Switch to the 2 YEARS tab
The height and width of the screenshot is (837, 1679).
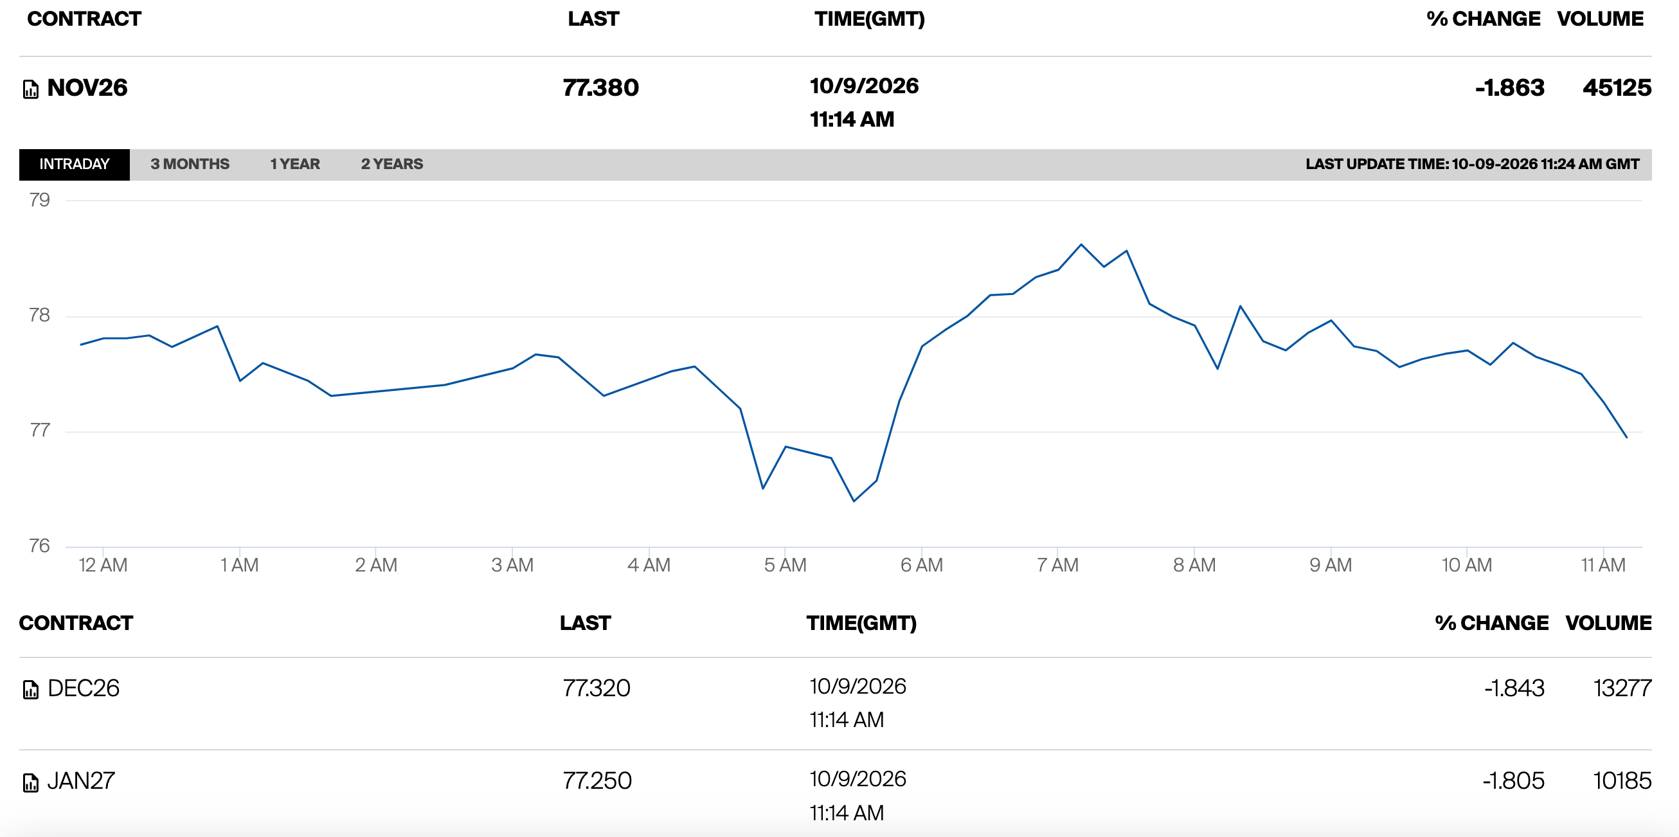click(391, 165)
